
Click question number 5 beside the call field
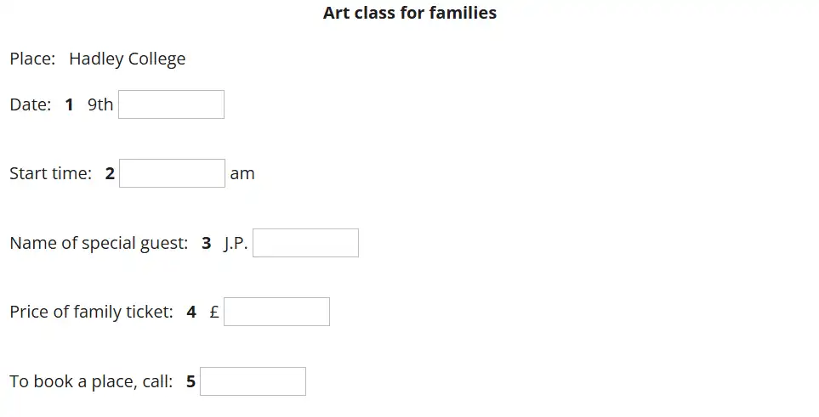point(191,381)
